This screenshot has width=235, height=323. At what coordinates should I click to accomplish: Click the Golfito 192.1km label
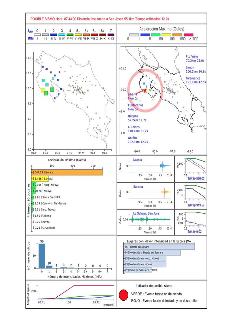coord(138,140)
